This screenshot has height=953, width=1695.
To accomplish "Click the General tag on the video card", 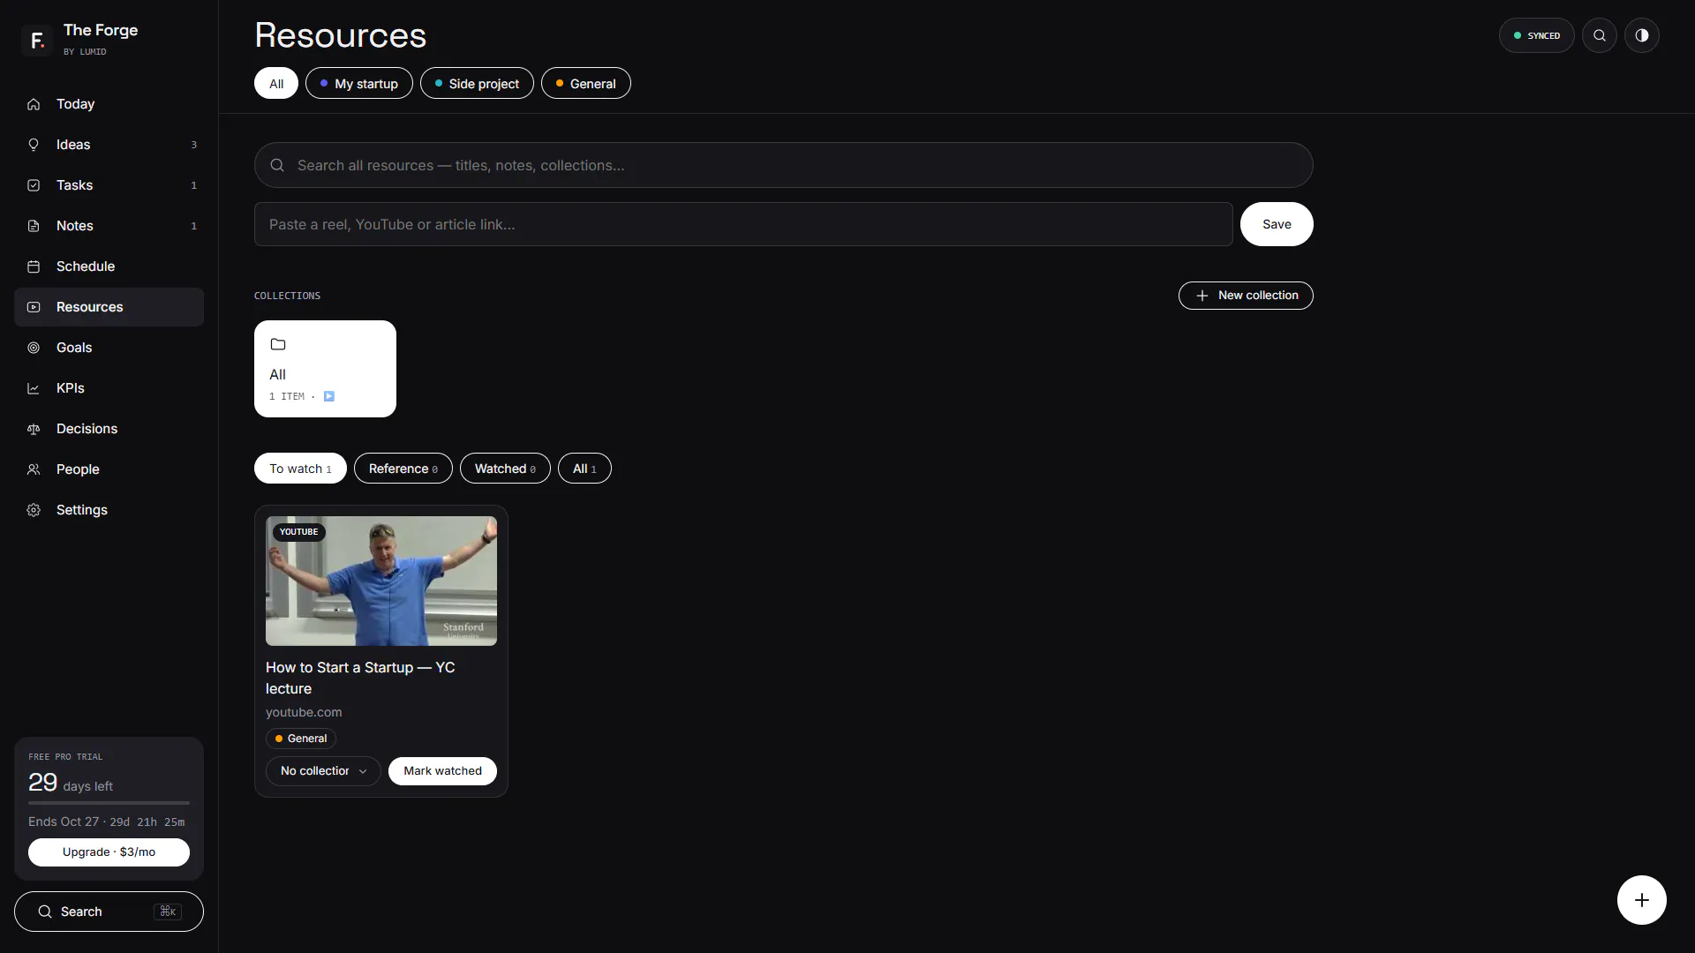I will pyautogui.click(x=301, y=739).
